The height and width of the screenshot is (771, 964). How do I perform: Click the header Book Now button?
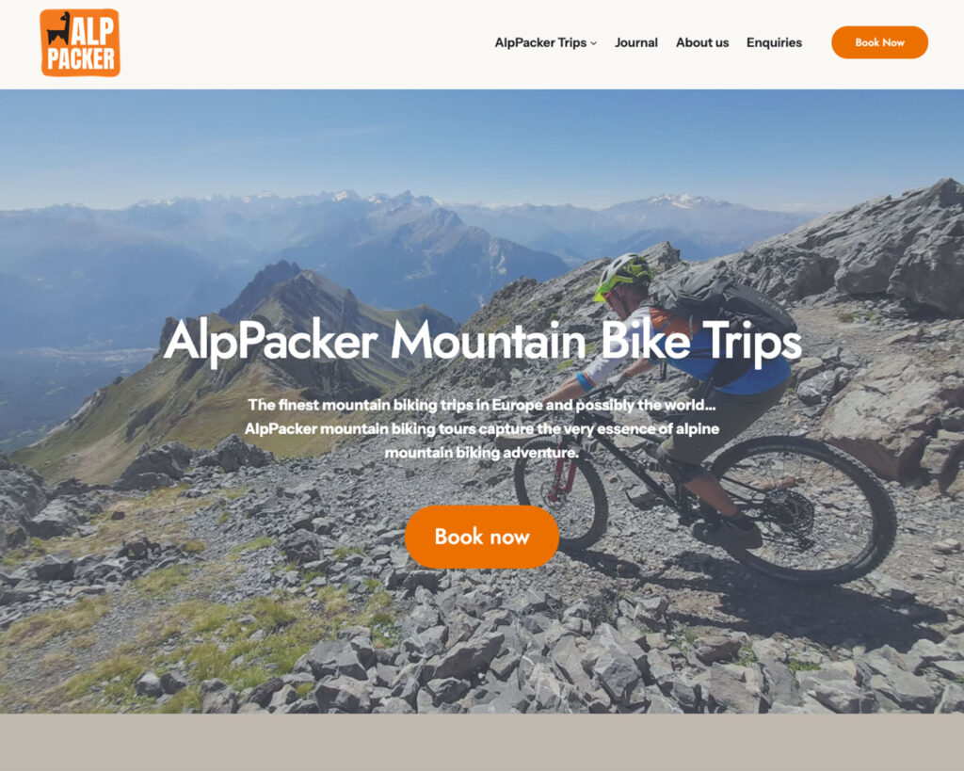point(880,42)
